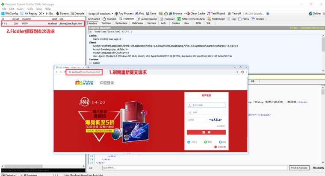Open the Composer tab

tap(167, 19)
